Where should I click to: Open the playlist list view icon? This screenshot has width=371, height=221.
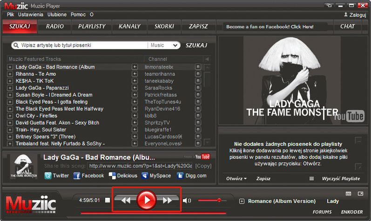tap(311, 179)
